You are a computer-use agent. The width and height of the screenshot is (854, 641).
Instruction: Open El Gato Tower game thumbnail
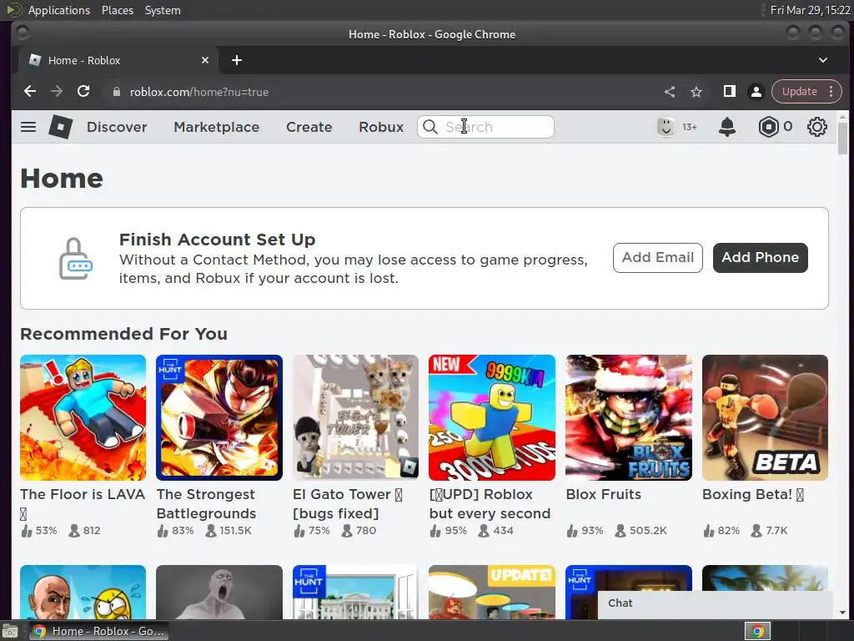[x=355, y=418]
